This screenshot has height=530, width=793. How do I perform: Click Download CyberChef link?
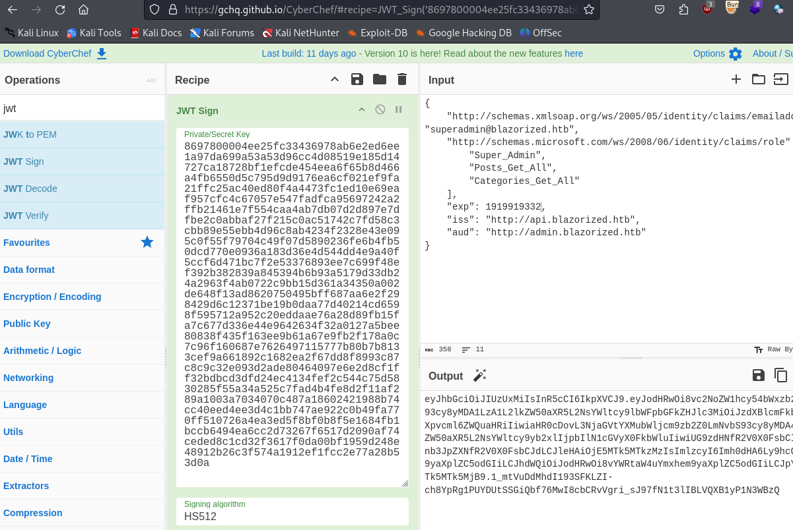click(55, 53)
